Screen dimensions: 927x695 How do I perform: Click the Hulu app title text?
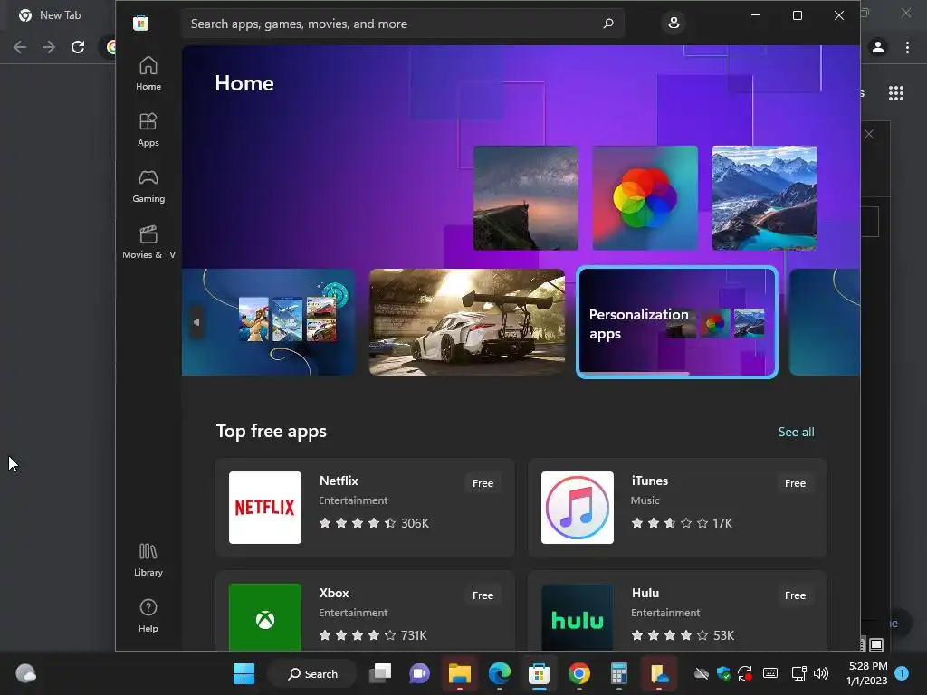(x=645, y=593)
